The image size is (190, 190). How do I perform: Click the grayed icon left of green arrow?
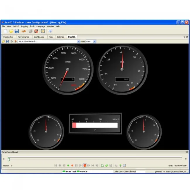[116, 165]
